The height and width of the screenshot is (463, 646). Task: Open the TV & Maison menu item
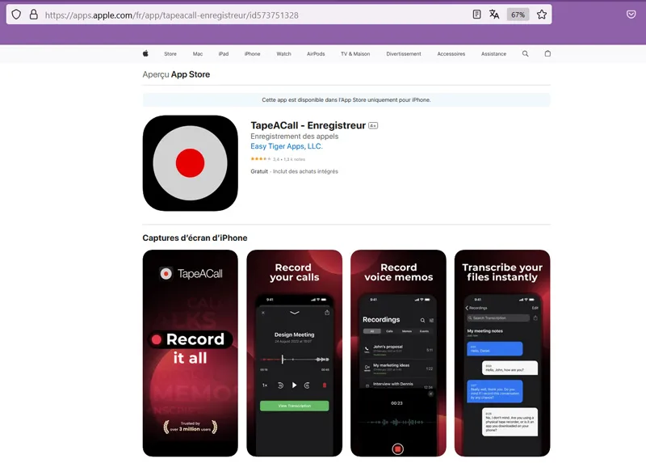[x=355, y=54]
